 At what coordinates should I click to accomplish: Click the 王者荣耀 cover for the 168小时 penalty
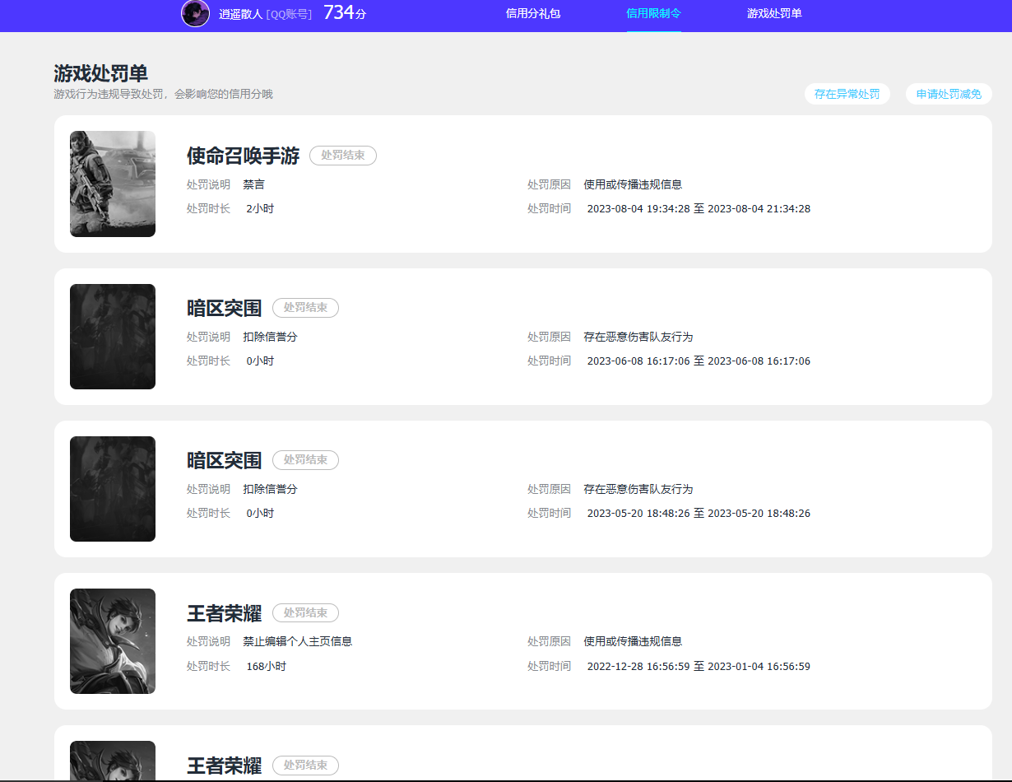pos(113,641)
